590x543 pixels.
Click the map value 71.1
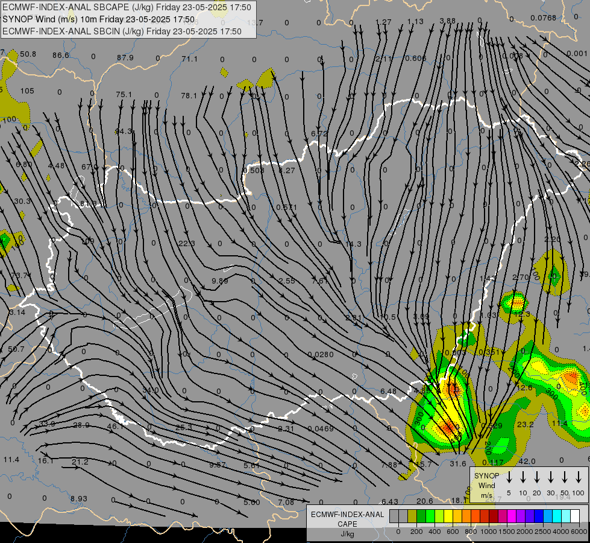tap(190, 59)
